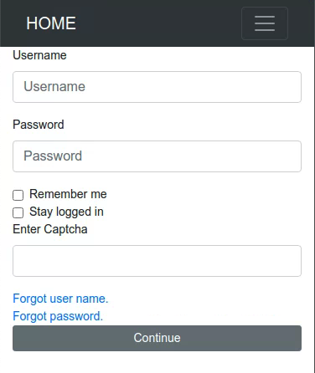Viewport: 315px width, 373px height.
Task: Enable the Stay logged in checkbox
Action: point(18,212)
